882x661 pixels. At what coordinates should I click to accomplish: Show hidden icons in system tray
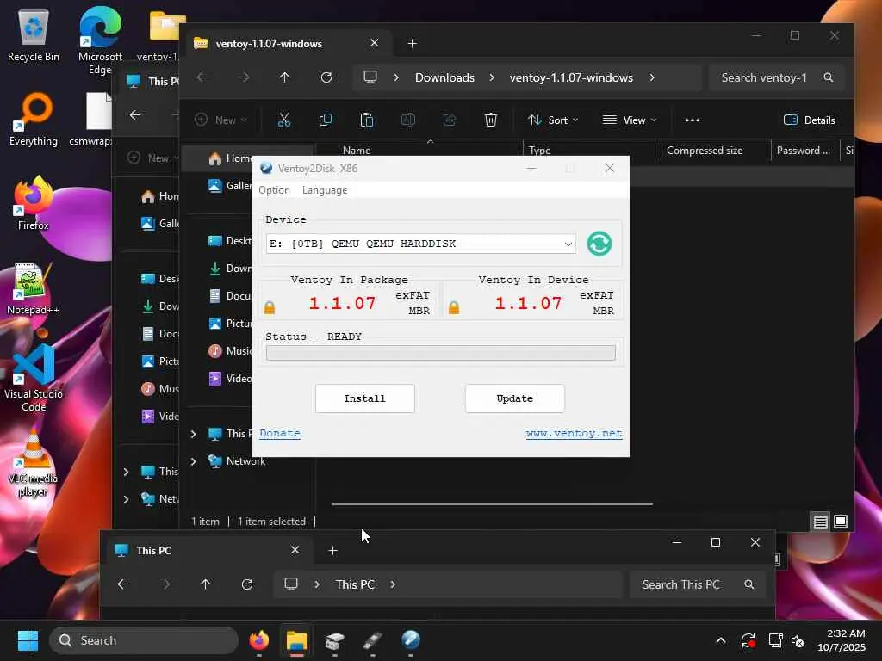721,640
